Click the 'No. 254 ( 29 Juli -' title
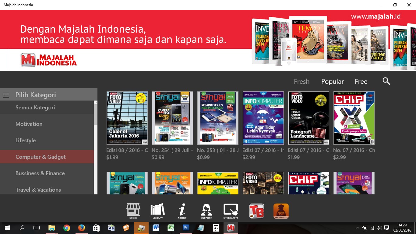 click(x=172, y=150)
